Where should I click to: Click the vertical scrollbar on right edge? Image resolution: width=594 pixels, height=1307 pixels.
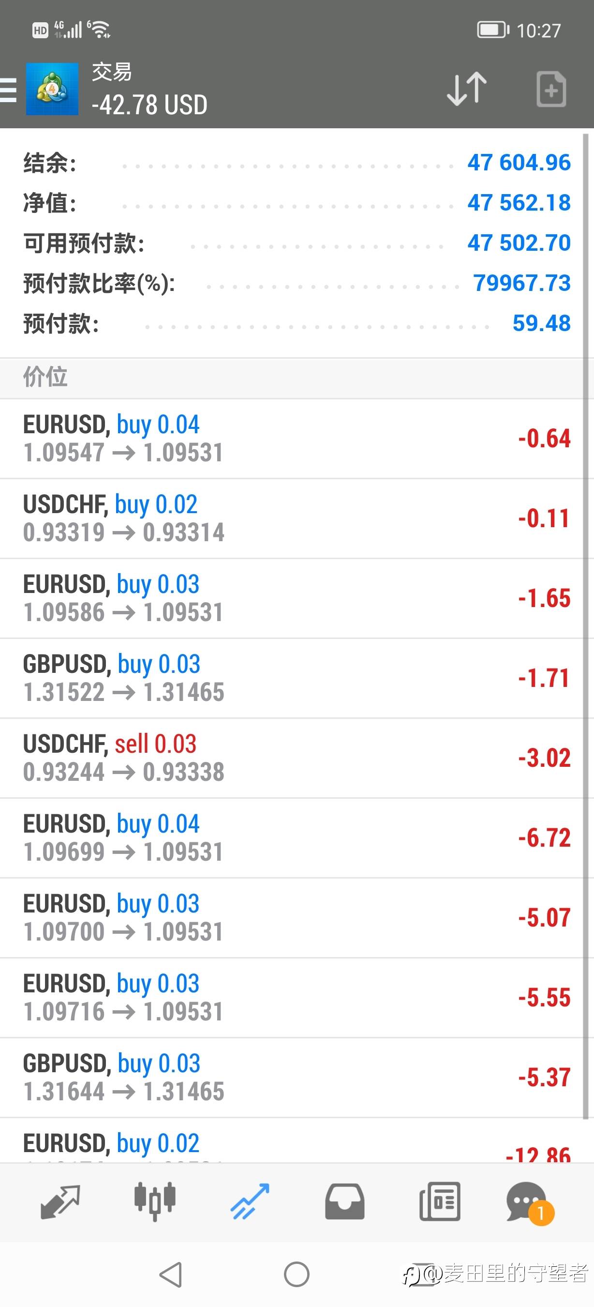coord(585,609)
